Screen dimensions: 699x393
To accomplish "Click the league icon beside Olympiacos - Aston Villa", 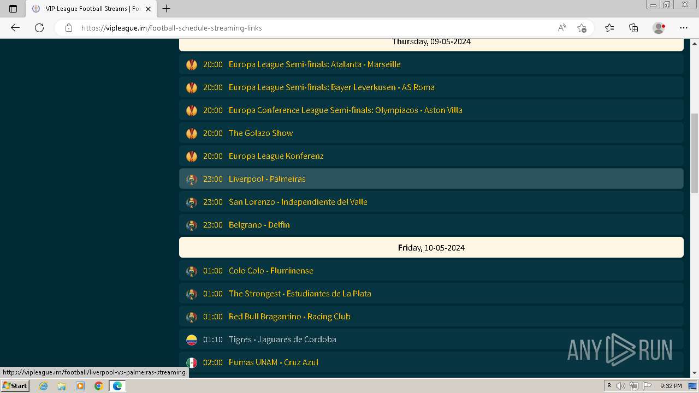I will click(x=192, y=110).
